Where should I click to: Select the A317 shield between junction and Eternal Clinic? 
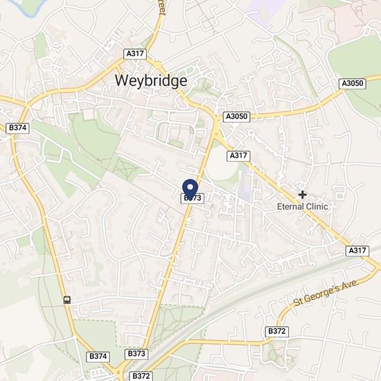[x=238, y=156]
